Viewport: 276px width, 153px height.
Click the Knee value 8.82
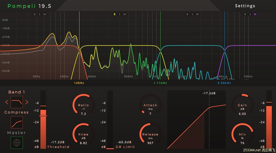tap(83, 143)
